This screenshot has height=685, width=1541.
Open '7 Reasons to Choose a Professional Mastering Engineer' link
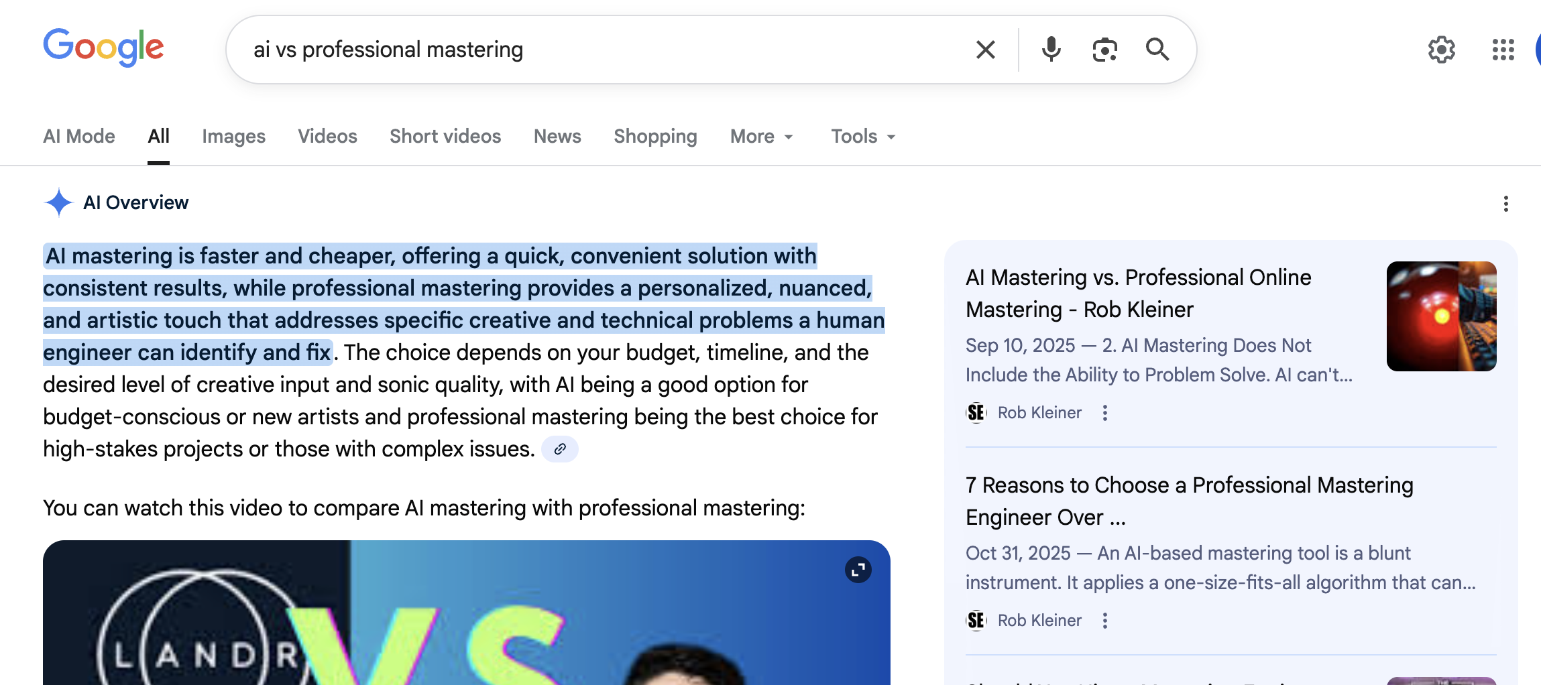(1190, 501)
